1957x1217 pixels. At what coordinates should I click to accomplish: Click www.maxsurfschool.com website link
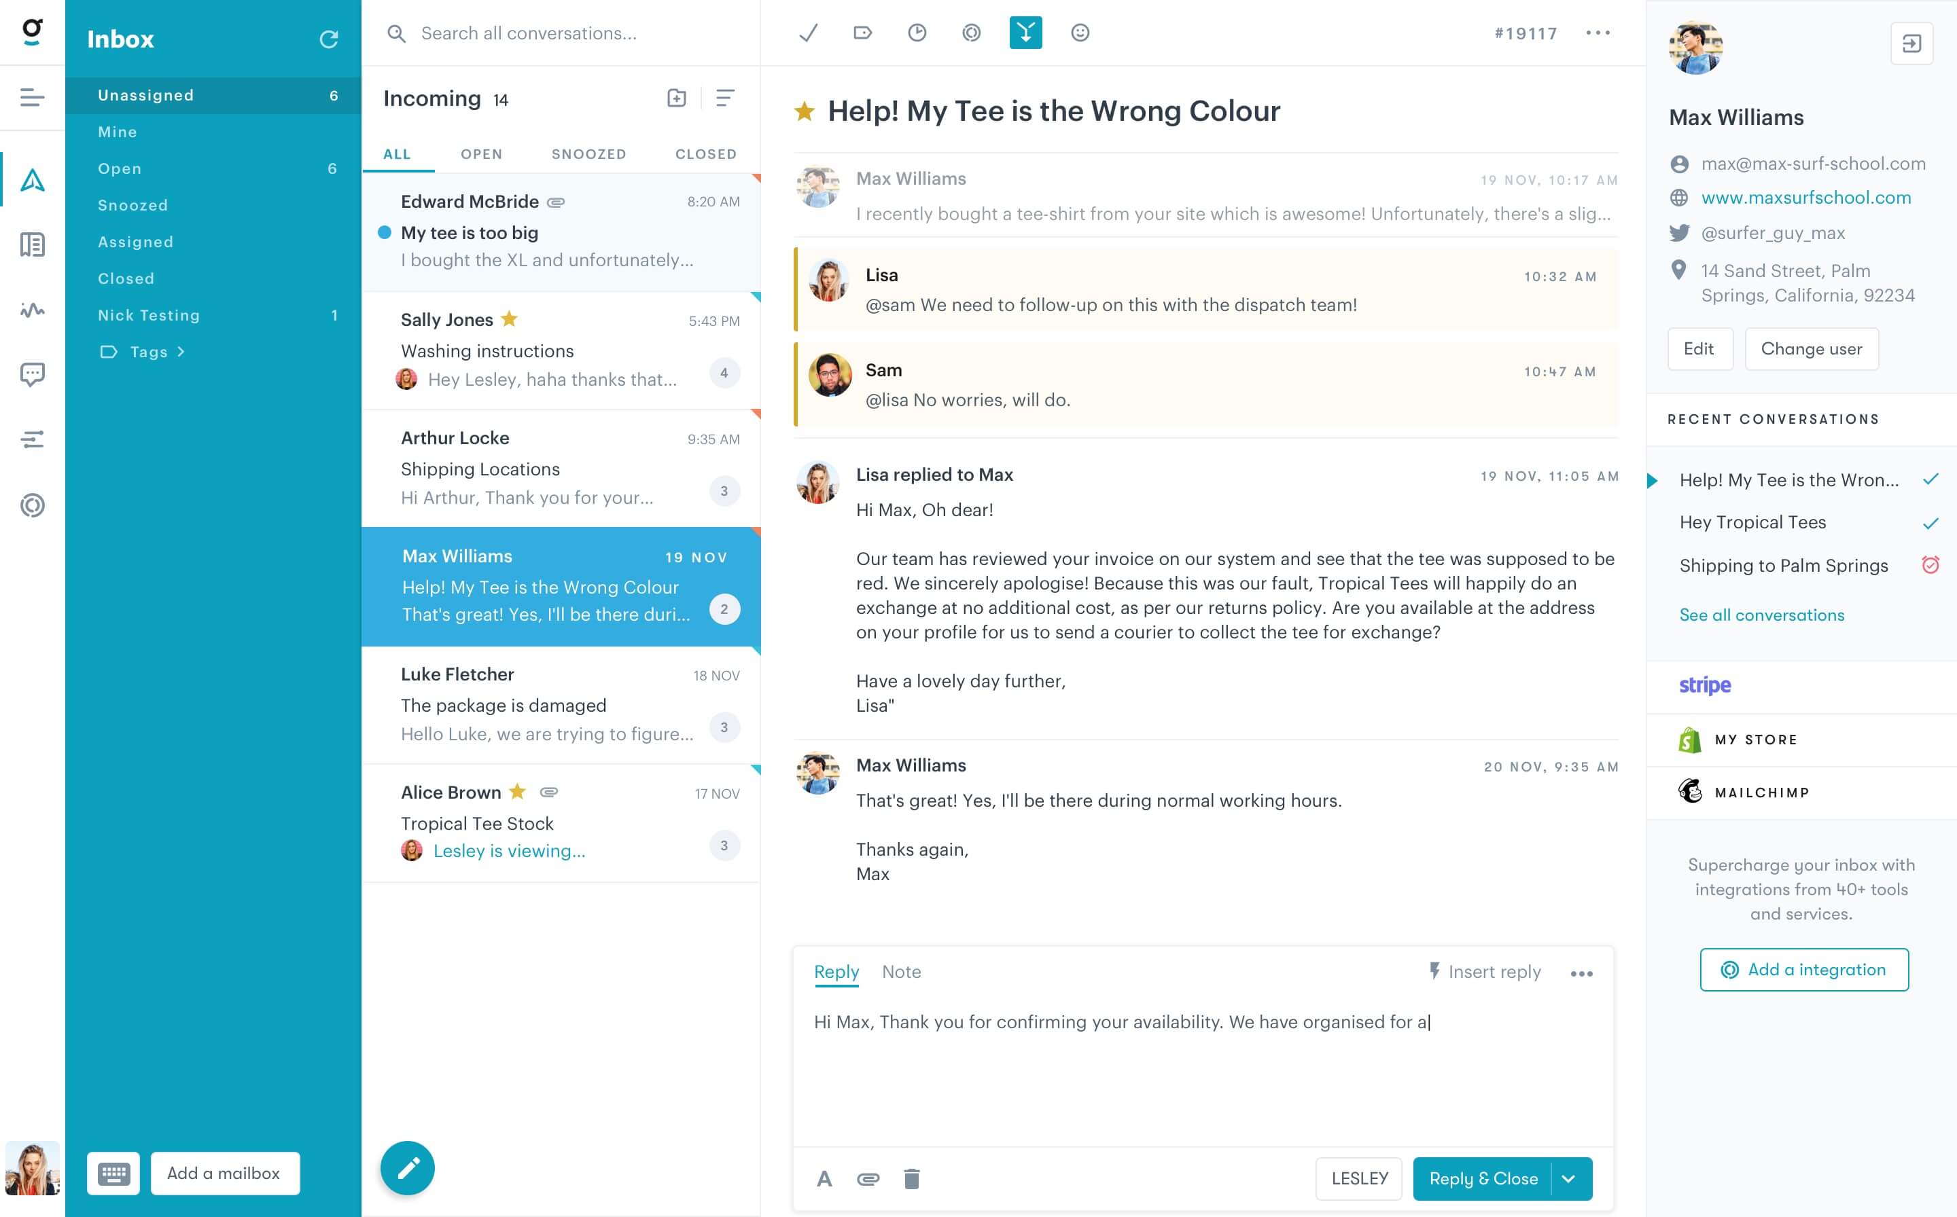[1808, 195]
